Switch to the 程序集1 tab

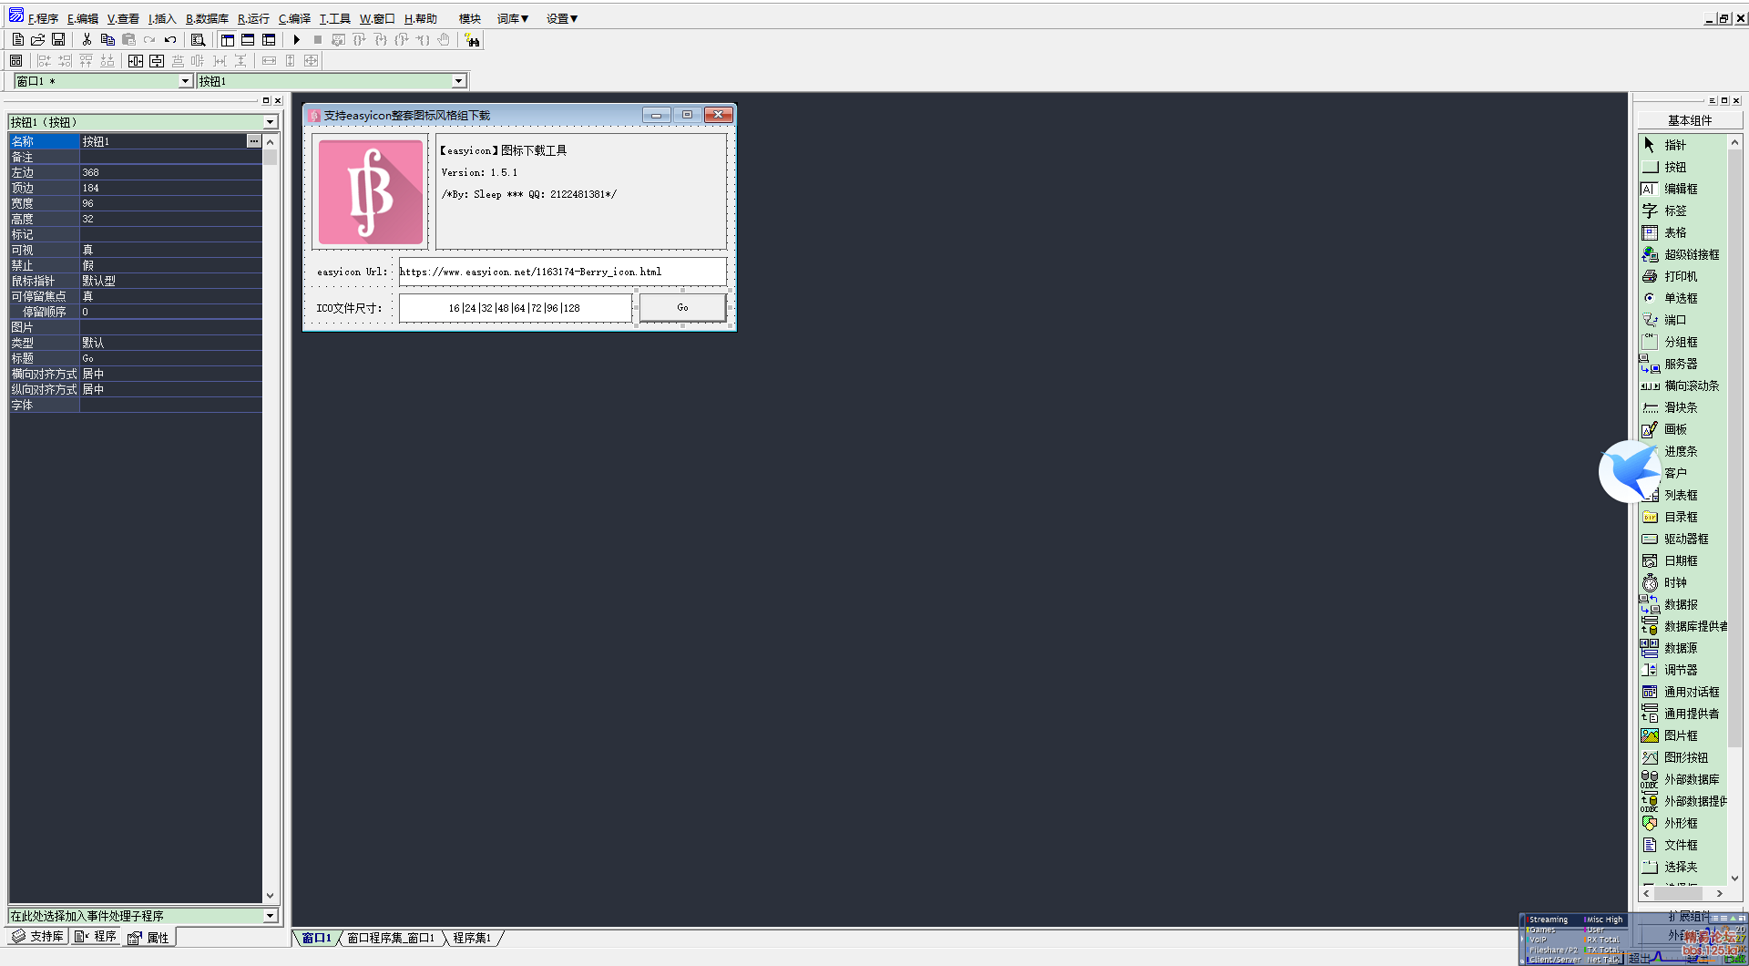coord(472,938)
